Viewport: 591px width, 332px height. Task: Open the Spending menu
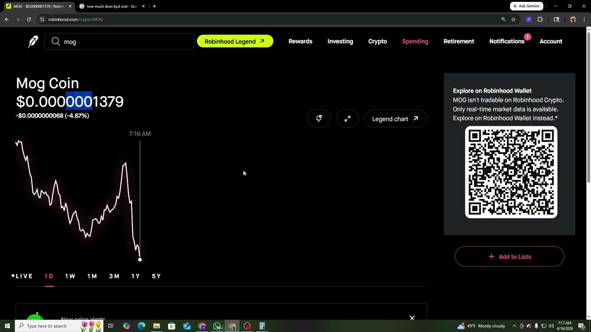click(415, 41)
